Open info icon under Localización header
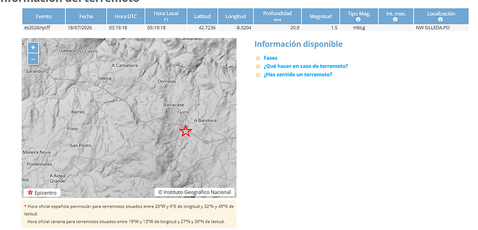The width and height of the screenshot is (478, 230). pyautogui.click(x=440, y=19)
